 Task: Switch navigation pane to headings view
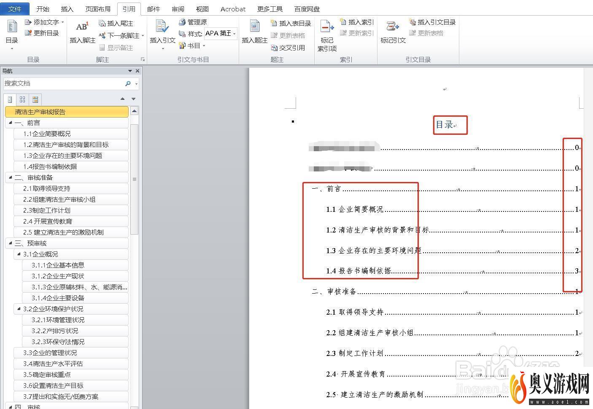pos(11,99)
